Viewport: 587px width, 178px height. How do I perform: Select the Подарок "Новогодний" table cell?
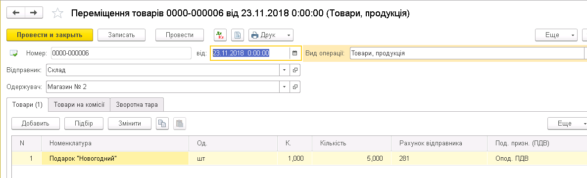pyautogui.click(x=114, y=159)
